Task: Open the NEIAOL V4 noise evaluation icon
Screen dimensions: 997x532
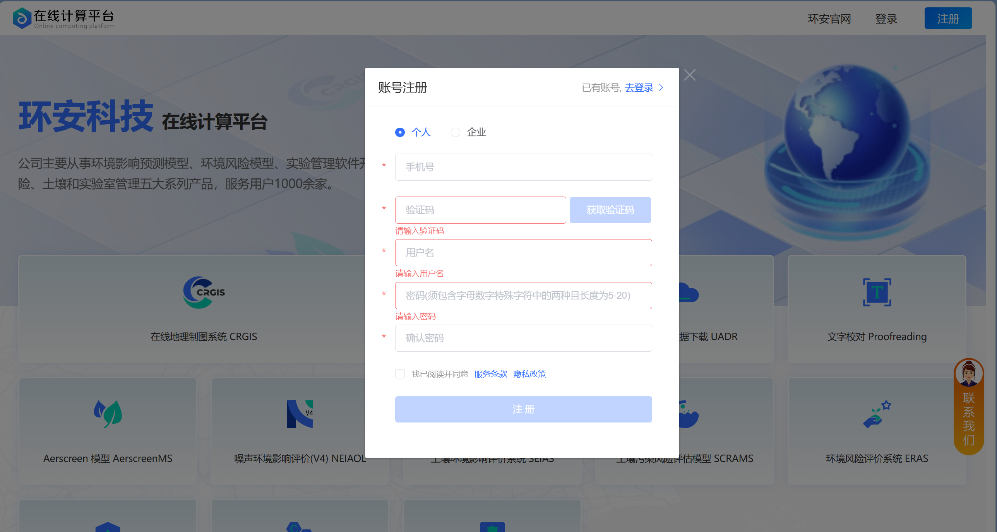Action: click(300, 414)
